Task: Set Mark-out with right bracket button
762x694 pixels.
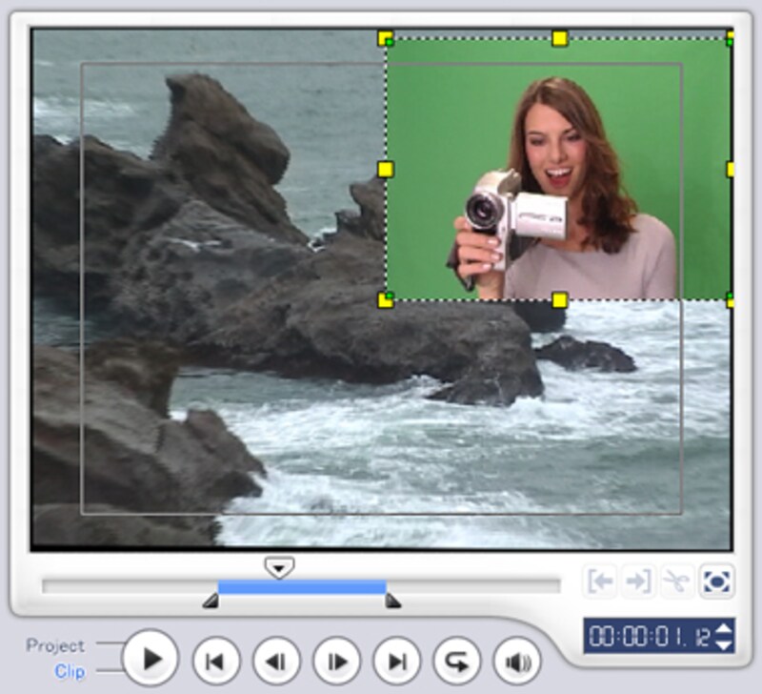Action: [639, 582]
